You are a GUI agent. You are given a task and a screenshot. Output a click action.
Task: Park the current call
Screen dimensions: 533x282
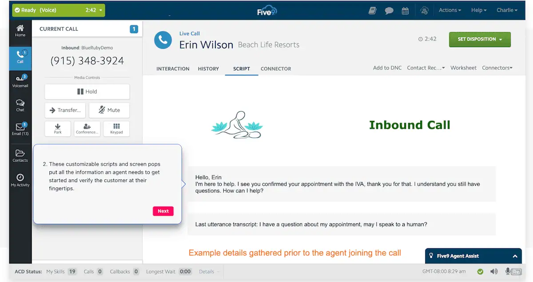tap(58, 129)
